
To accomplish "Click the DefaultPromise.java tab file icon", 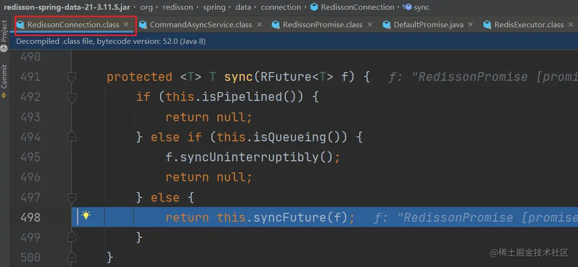I will click(387, 25).
